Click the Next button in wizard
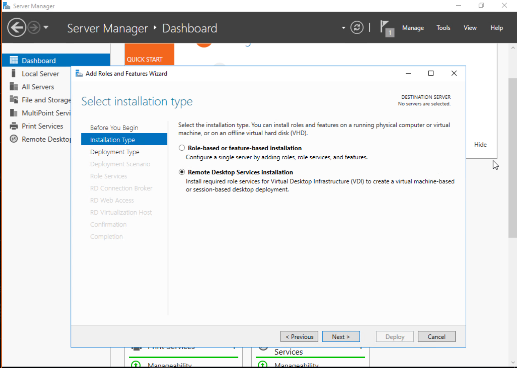Viewport: 517px width, 368px height. point(341,336)
